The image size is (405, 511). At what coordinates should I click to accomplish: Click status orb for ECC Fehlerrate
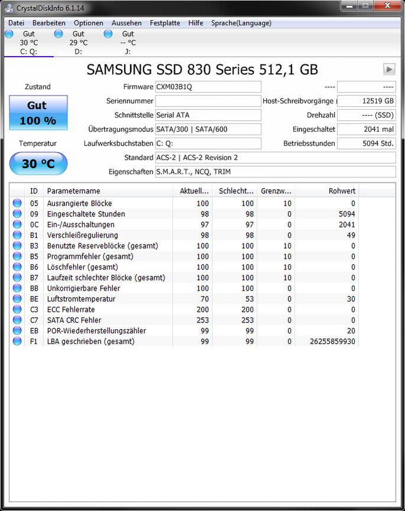(17, 310)
